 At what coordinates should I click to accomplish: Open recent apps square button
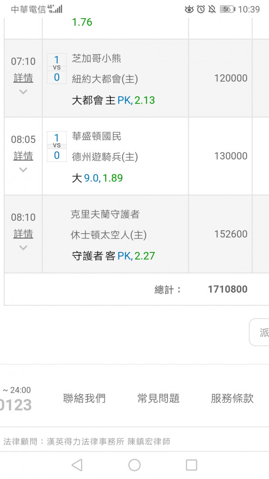(x=191, y=465)
